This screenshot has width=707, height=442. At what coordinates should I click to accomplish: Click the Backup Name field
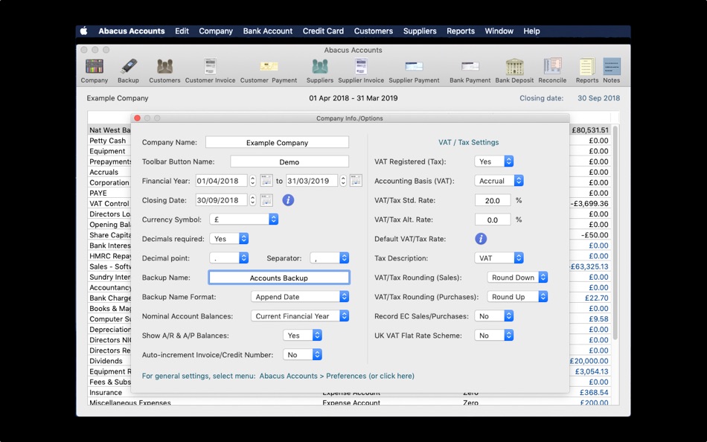278,278
